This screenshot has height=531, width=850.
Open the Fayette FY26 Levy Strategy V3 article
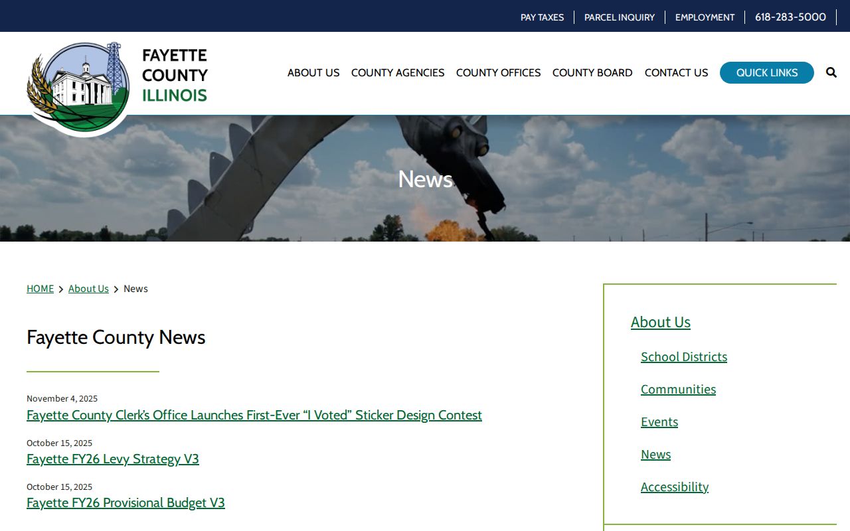[113, 459]
